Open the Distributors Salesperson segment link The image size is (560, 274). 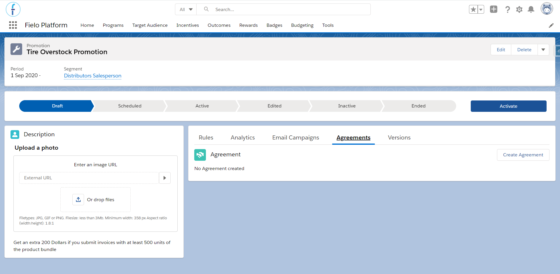(92, 76)
